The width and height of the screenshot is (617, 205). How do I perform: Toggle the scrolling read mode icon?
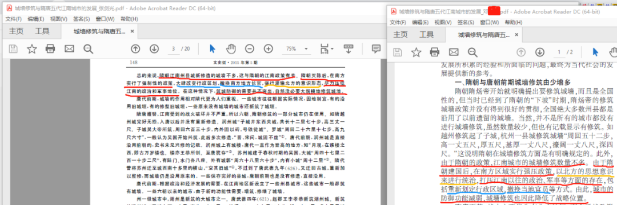click(x=348, y=48)
